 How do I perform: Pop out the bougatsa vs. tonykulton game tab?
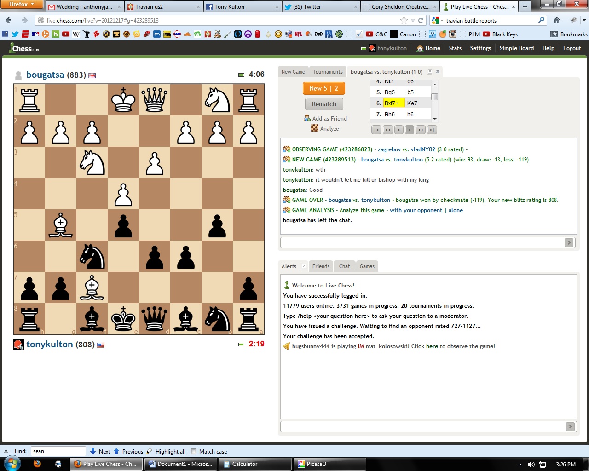coord(429,72)
